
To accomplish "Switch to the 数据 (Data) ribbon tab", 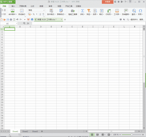I will click(x=41, y=6).
